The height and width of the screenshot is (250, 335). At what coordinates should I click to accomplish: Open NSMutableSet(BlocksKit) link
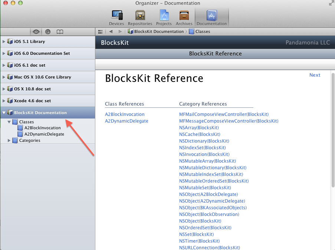point(205,188)
